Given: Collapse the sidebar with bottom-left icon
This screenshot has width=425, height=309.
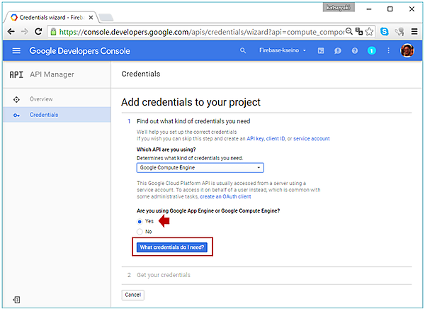Looking at the screenshot, I should [x=16, y=300].
